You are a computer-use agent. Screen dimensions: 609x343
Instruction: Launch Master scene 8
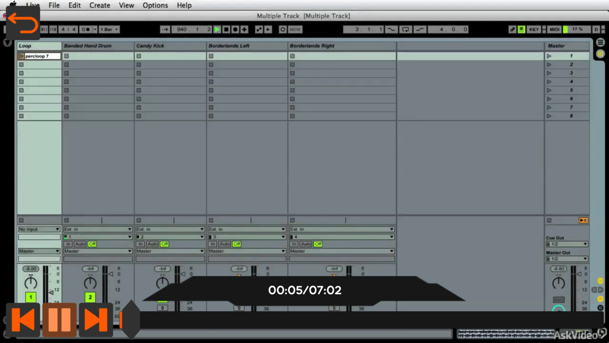click(549, 116)
